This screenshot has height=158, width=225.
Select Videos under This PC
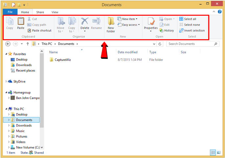point(18,142)
